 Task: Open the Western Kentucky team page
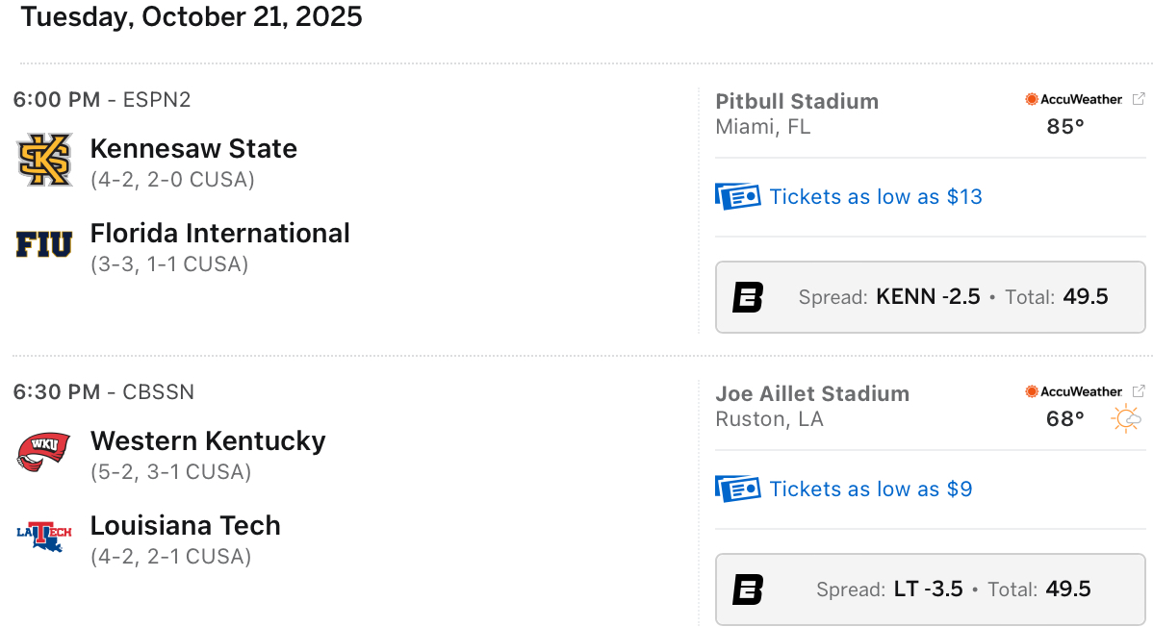(x=208, y=441)
